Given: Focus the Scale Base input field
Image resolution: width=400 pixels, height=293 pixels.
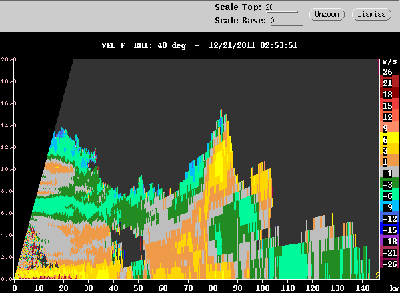Looking at the screenshot, I should [287, 21].
